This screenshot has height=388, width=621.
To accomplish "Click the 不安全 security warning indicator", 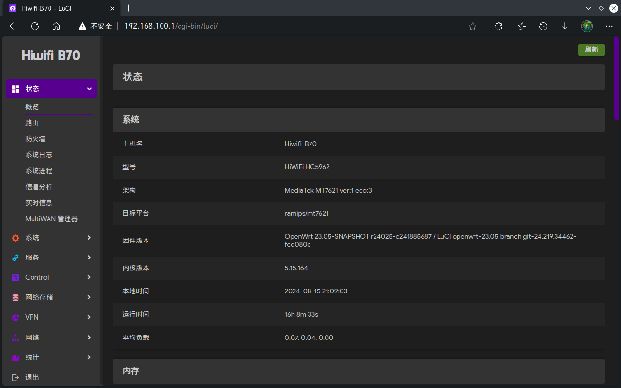I will point(96,26).
